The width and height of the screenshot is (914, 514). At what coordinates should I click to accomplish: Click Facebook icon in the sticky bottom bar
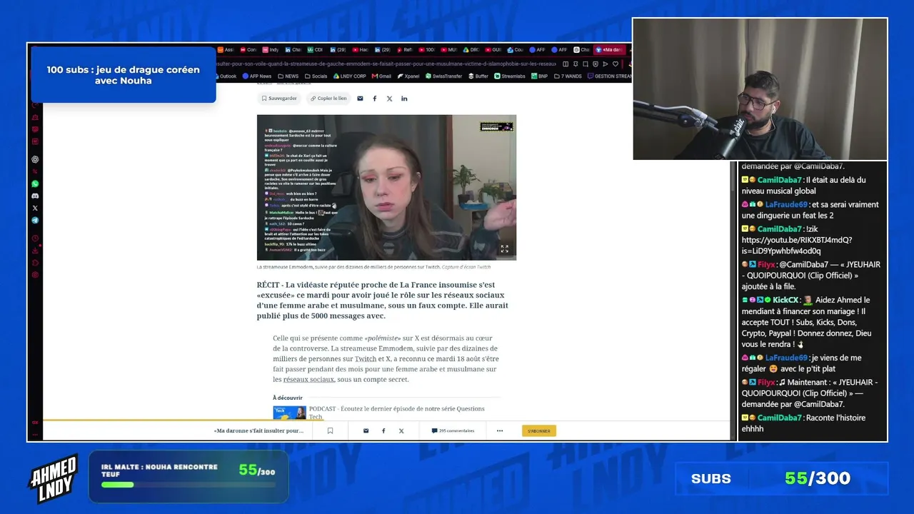pyautogui.click(x=383, y=430)
